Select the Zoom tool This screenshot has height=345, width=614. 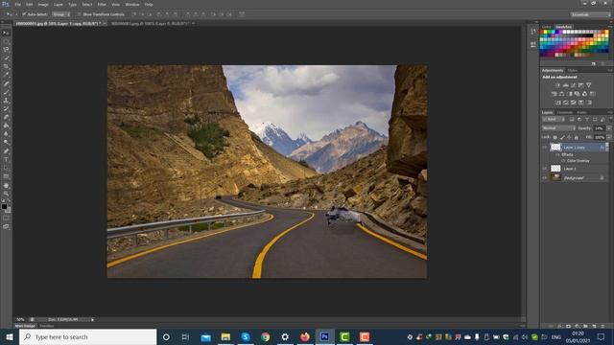[x=6, y=194]
